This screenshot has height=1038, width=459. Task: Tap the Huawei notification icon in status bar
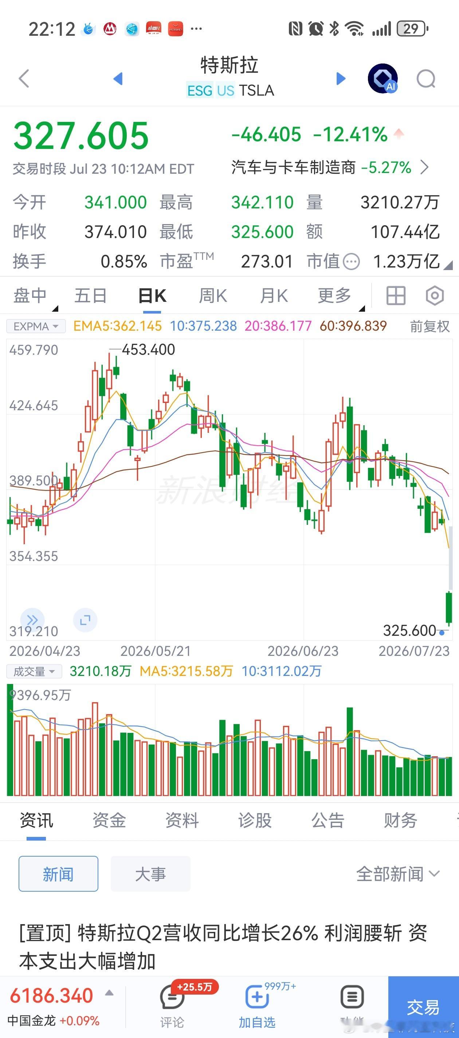(x=175, y=29)
